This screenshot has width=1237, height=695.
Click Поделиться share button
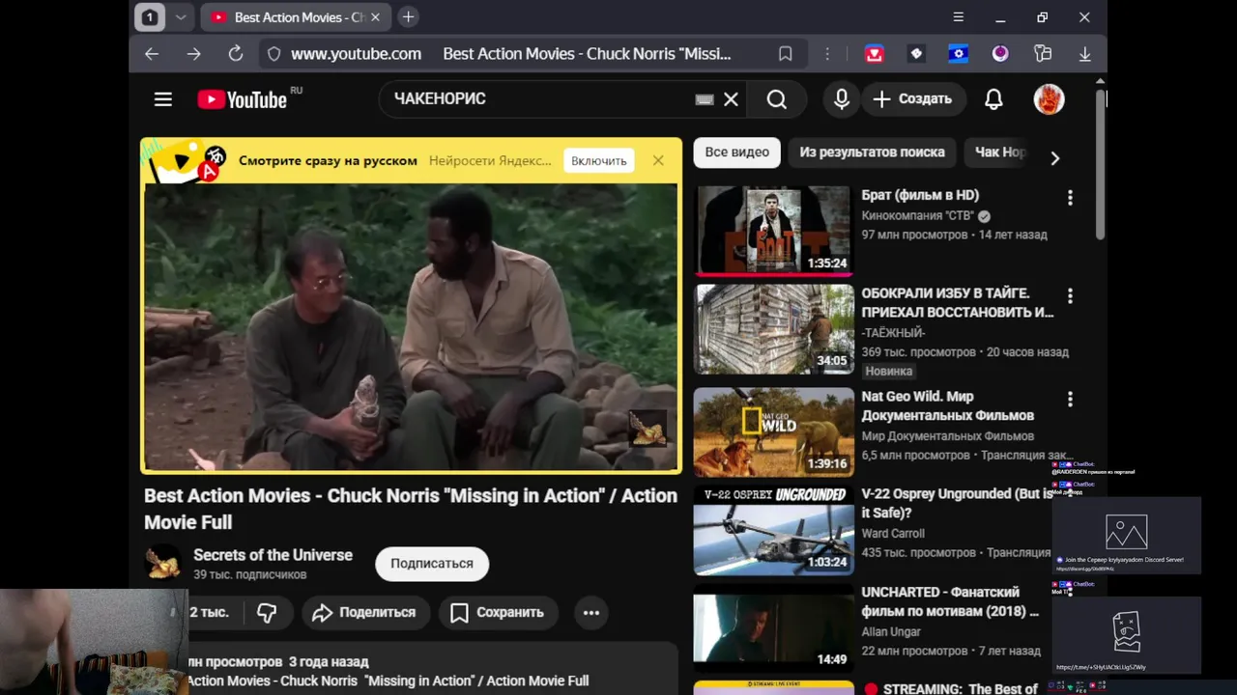(364, 613)
